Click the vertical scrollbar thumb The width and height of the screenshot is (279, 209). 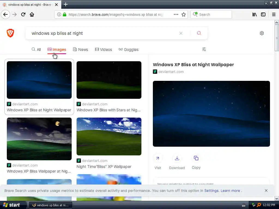pyautogui.click(x=277, y=38)
